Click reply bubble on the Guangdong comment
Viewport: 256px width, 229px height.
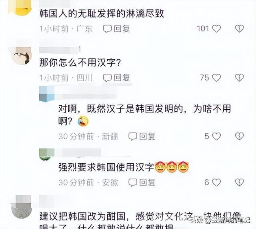pos(107,29)
